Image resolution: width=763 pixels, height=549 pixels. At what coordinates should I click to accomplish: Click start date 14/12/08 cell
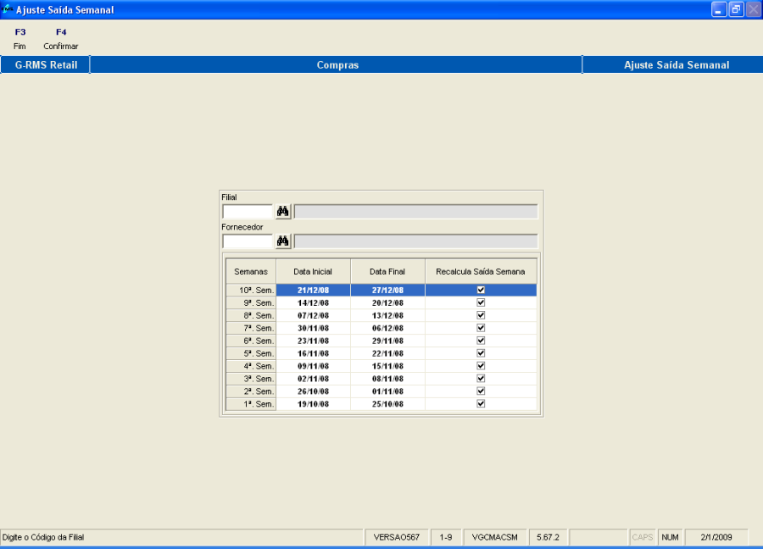click(314, 303)
